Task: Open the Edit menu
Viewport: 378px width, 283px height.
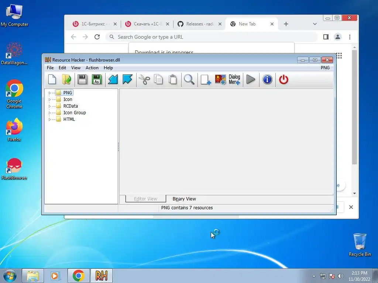Action: [x=62, y=68]
